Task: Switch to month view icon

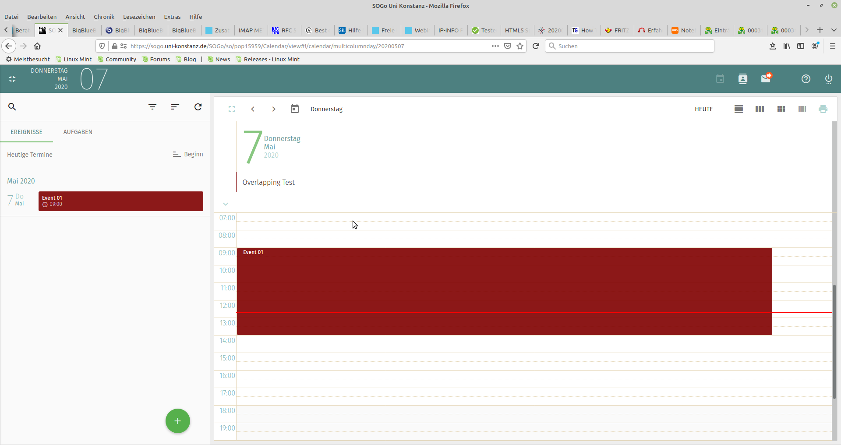Action: (781, 109)
